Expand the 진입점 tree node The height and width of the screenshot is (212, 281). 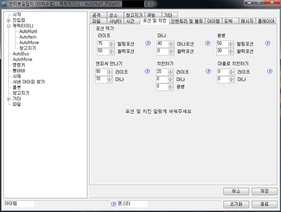[x=8, y=20]
